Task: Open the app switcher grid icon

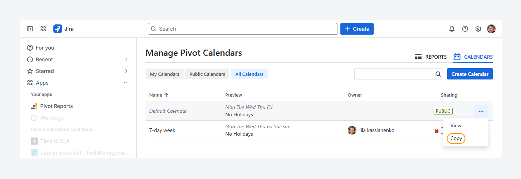Action: point(43,29)
